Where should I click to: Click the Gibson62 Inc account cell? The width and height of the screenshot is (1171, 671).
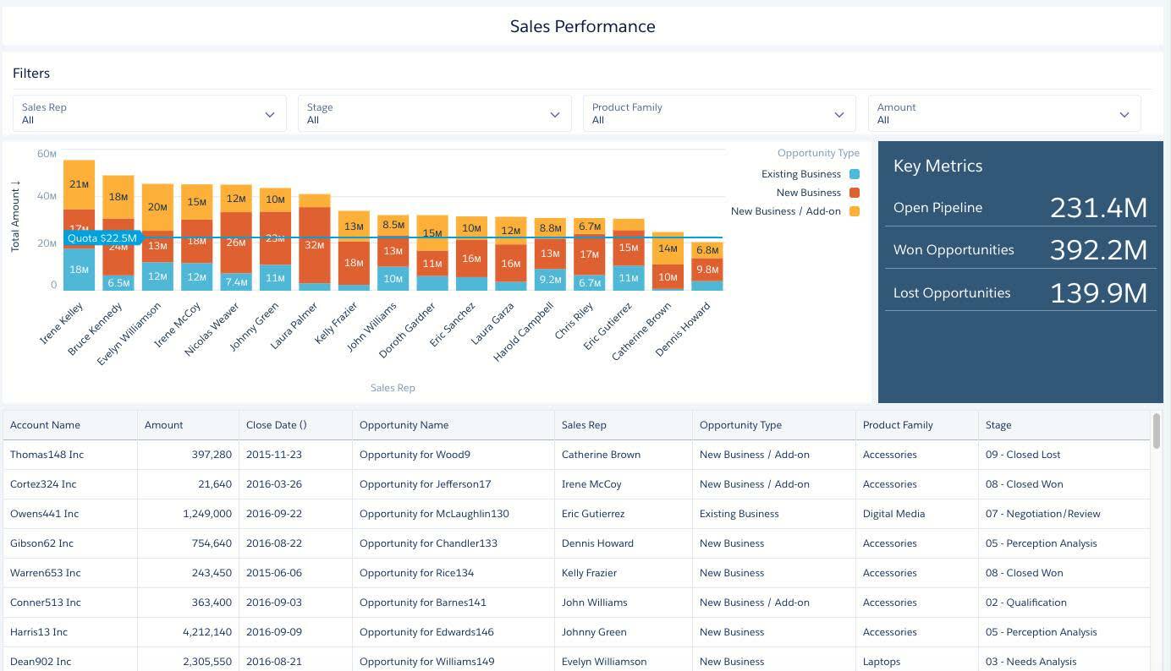70,543
